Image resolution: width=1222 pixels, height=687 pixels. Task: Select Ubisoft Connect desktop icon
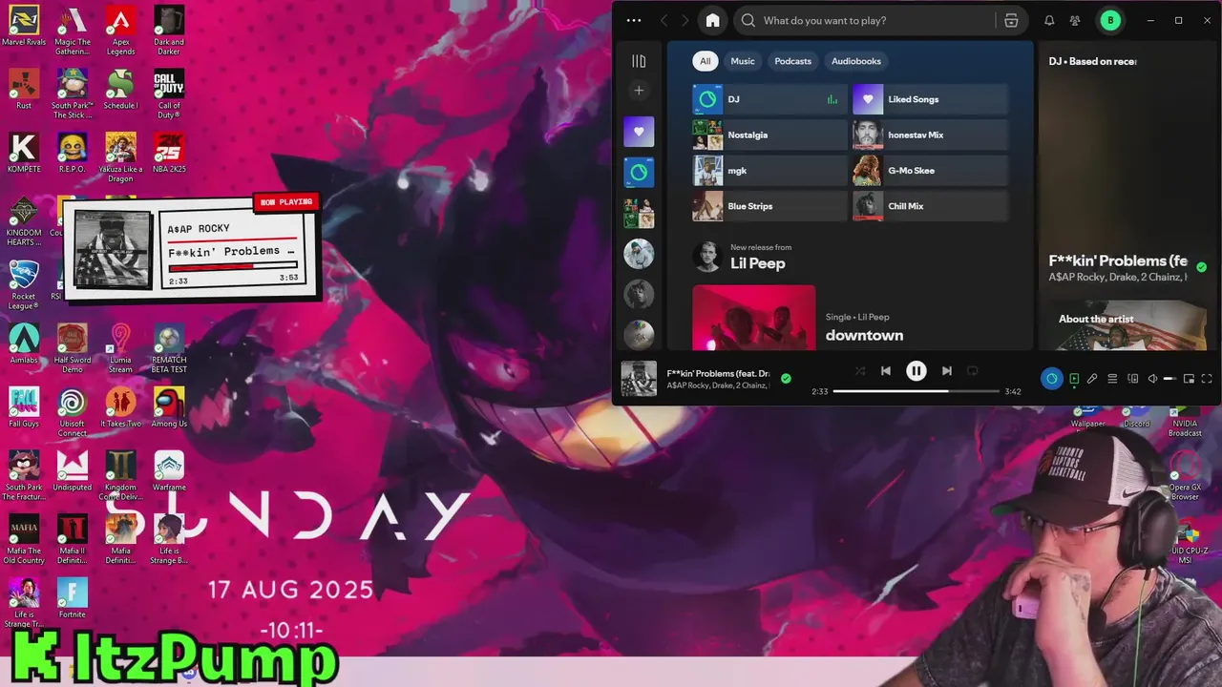tap(72, 412)
